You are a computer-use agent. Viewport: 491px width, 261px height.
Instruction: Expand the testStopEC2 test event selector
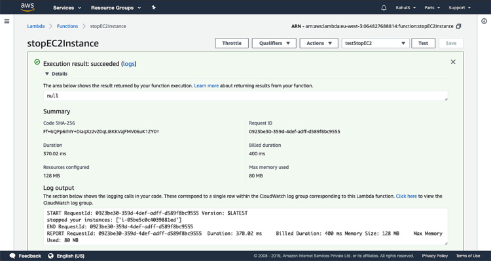376,43
